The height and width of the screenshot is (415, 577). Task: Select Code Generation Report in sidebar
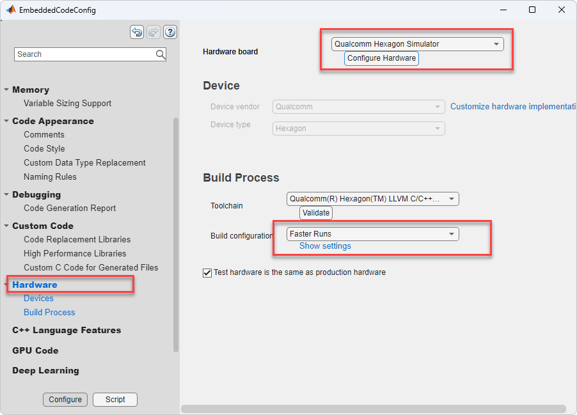coord(70,208)
